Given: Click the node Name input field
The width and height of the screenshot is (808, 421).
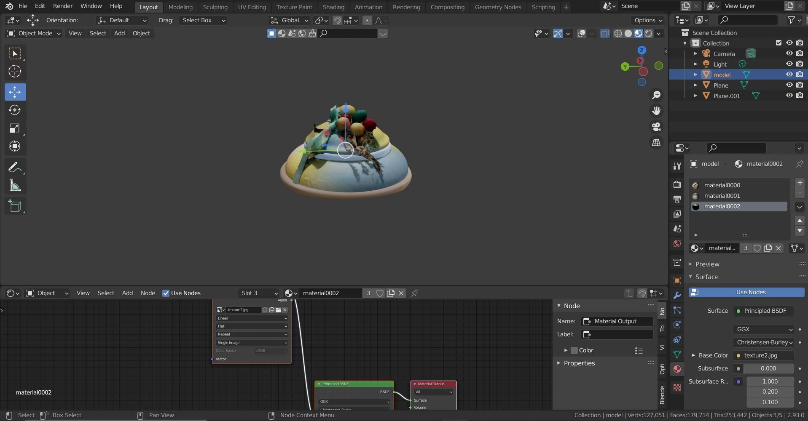Looking at the screenshot, I should 617,321.
